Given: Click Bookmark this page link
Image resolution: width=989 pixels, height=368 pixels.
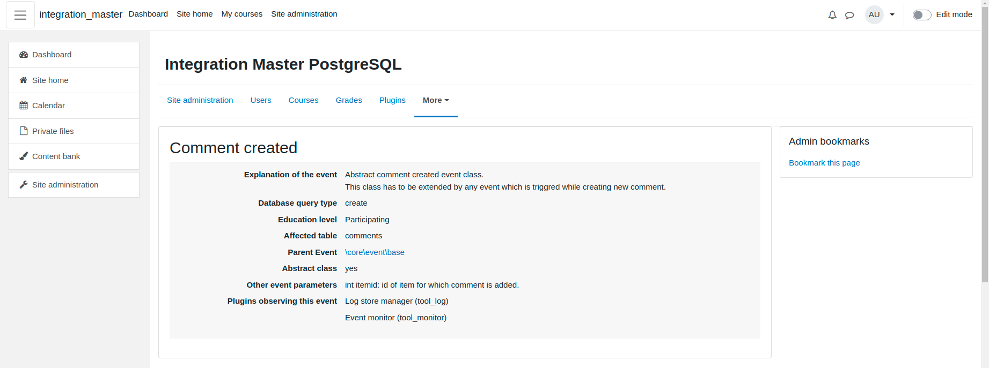Looking at the screenshot, I should pyautogui.click(x=824, y=163).
